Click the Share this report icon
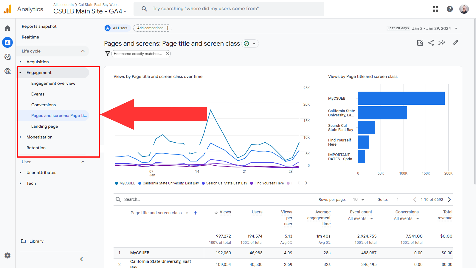Viewport: 476px width, 268px height. pos(431,43)
